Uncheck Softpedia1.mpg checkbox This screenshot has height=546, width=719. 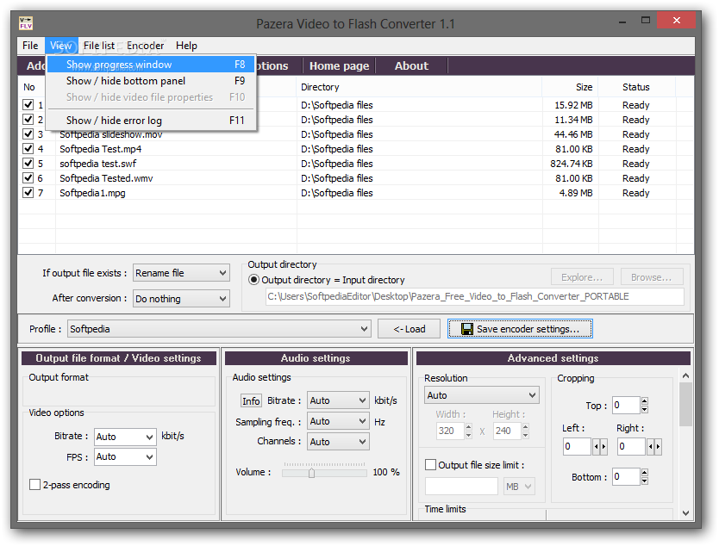point(28,192)
